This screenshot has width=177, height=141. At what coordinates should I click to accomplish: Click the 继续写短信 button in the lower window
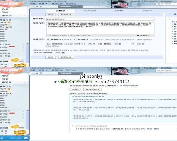pyautogui.click(x=93, y=90)
